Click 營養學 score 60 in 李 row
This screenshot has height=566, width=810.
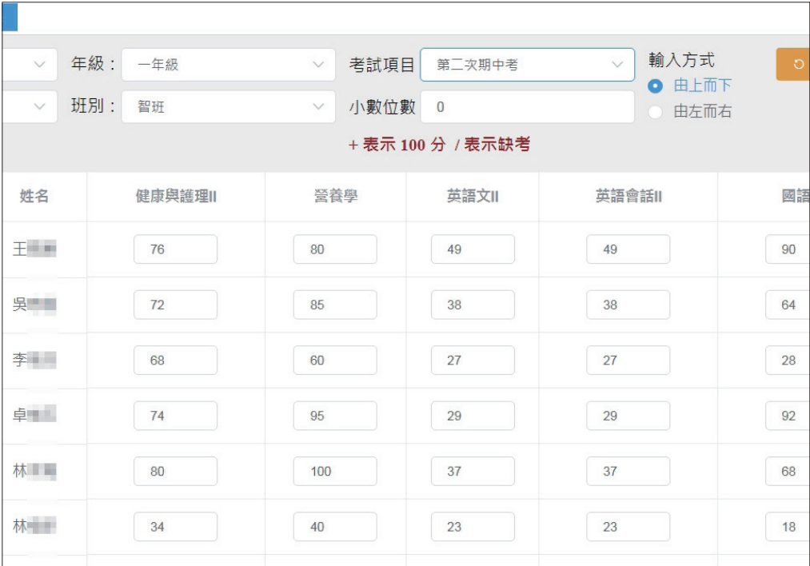pyautogui.click(x=335, y=361)
